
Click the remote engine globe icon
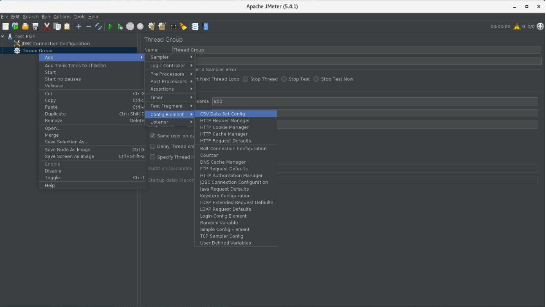[x=541, y=27]
